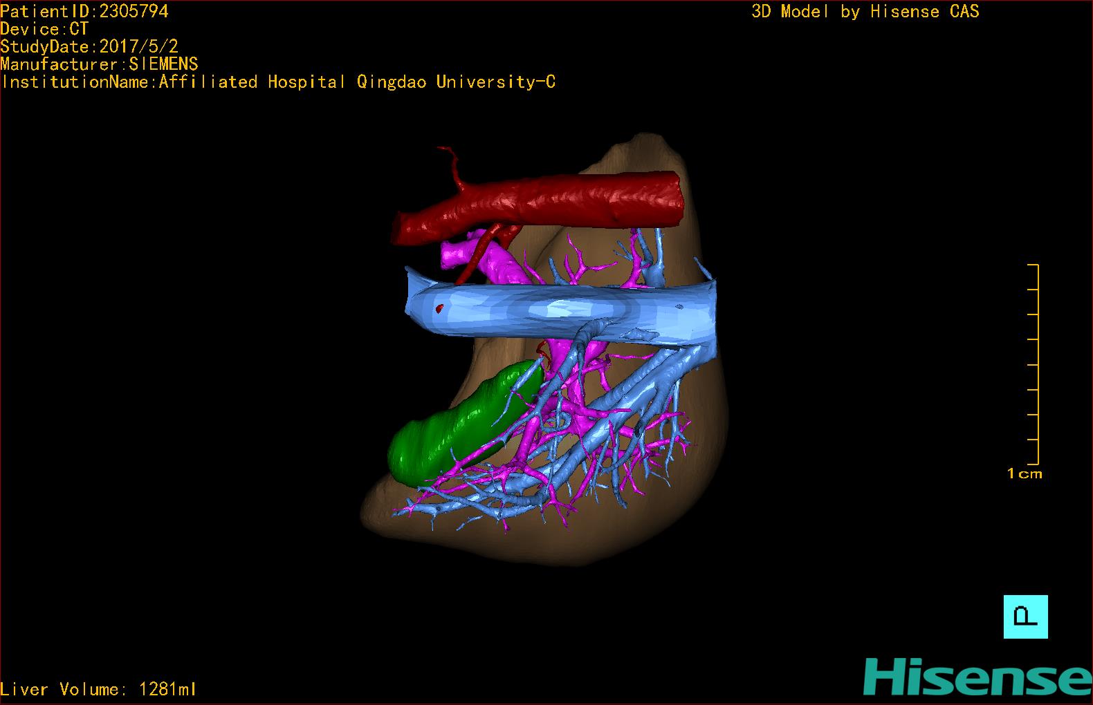
Task: Click the Manufacturer:SIEMENS label
Action: pyautogui.click(x=100, y=64)
